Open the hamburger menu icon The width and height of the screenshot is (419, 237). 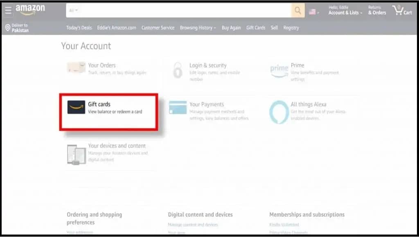[x=8, y=10]
